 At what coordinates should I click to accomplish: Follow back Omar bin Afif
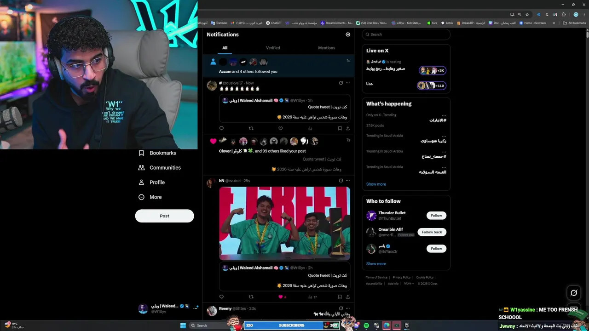pyautogui.click(x=432, y=232)
